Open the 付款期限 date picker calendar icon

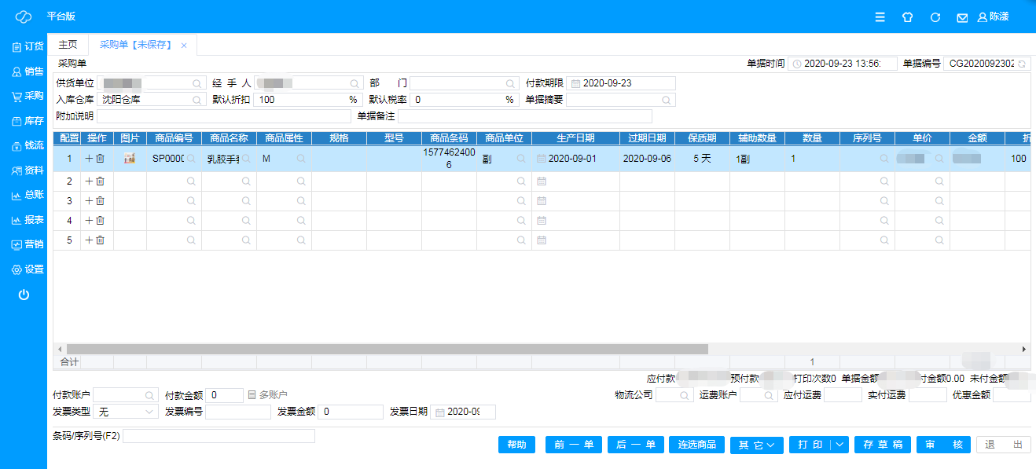click(575, 83)
